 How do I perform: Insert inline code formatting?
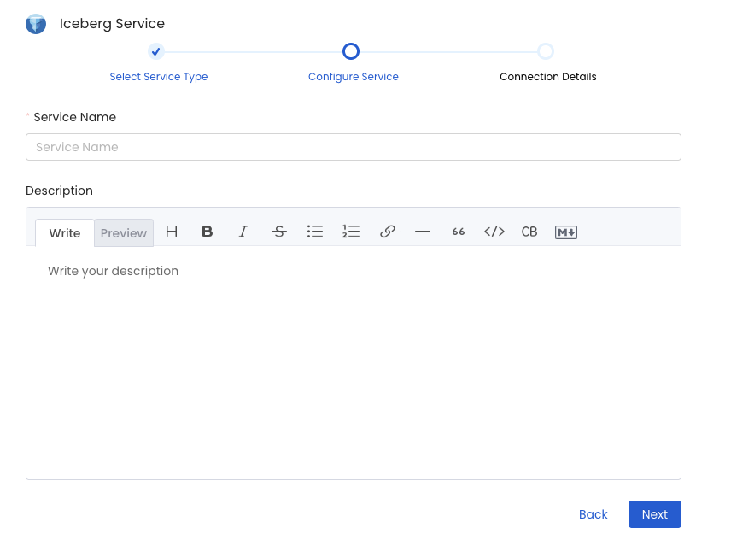pos(494,231)
